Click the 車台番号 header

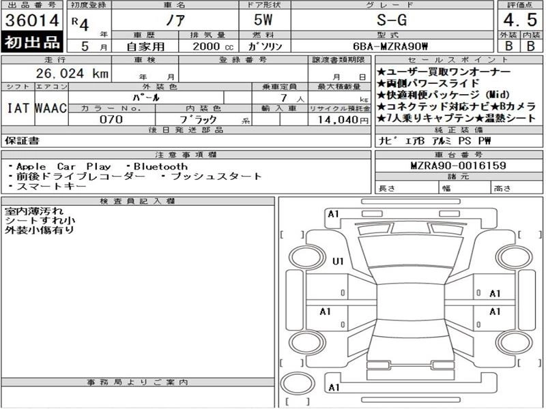pyautogui.click(x=459, y=155)
